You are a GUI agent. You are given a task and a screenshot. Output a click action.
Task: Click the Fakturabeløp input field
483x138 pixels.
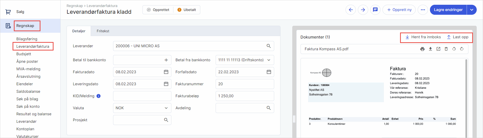(245, 96)
